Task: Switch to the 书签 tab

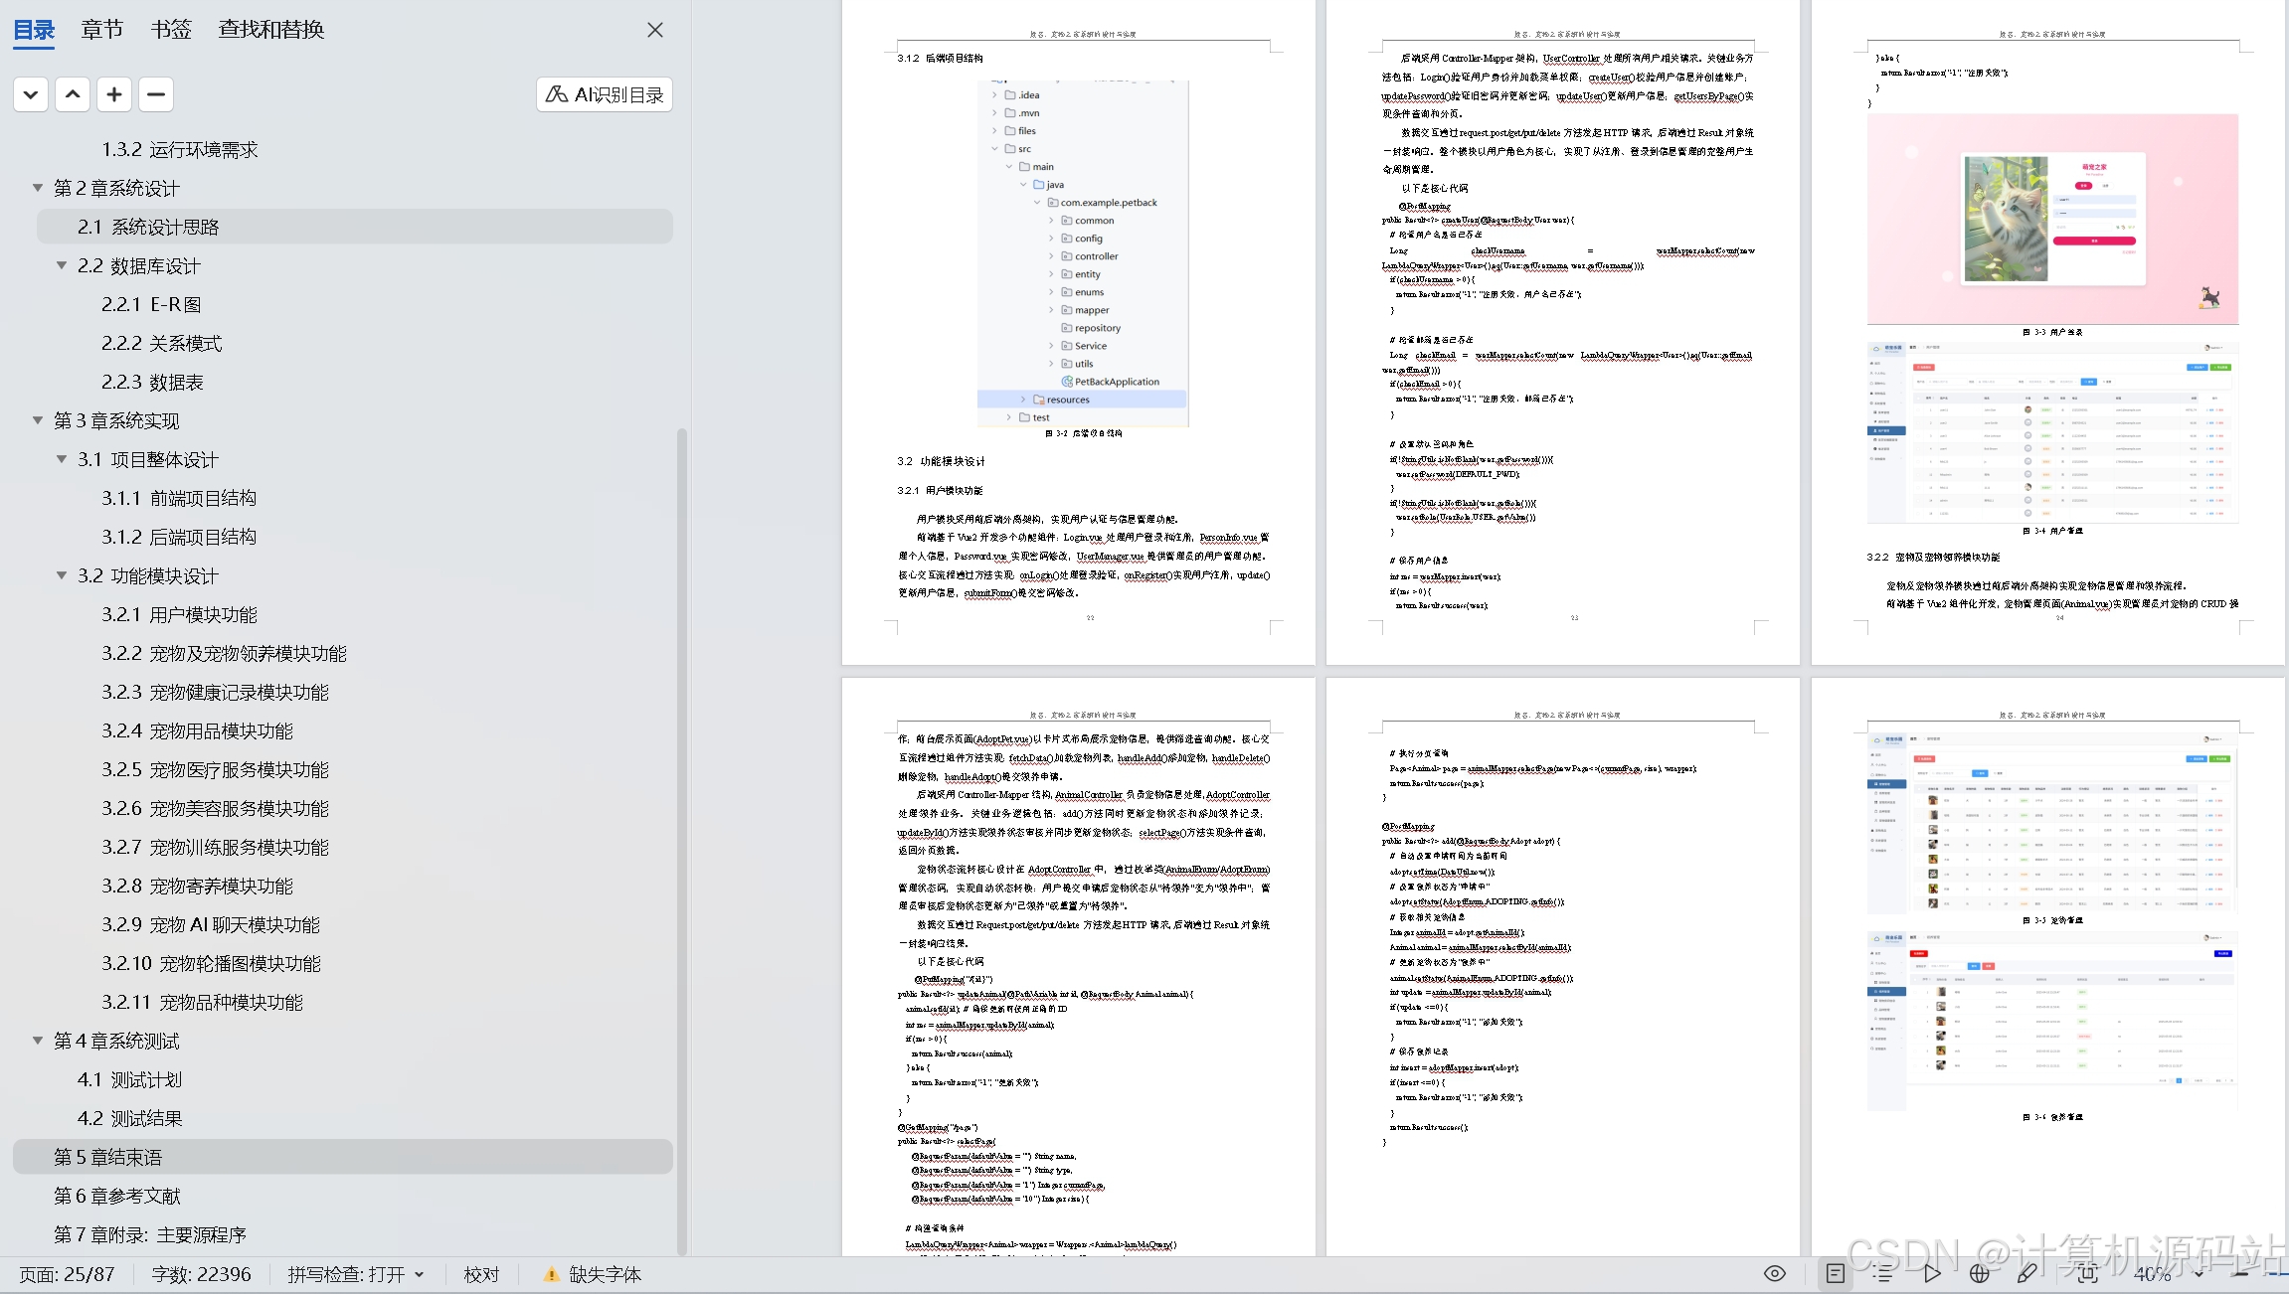Action: pyautogui.click(x=171, y=30)
